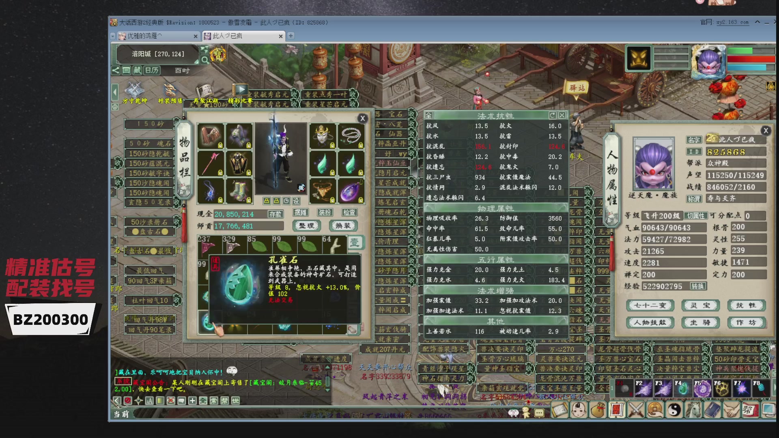Click the 时装预售 dragon icon
This screenshot has width=779, height=438.
tap(170, 93)
